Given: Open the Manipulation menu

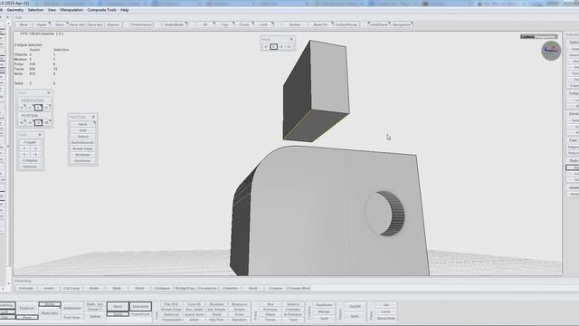Looking at the screenshot, I should click(71, 10).
